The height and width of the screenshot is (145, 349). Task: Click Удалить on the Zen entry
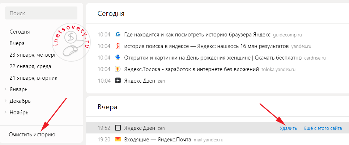coord(288,128)
